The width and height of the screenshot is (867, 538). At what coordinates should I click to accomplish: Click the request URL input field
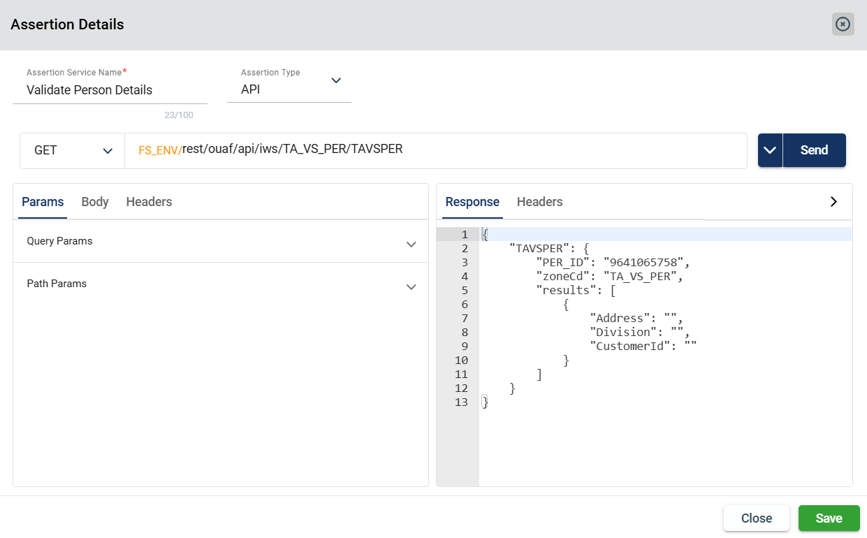tap(559, 150)
